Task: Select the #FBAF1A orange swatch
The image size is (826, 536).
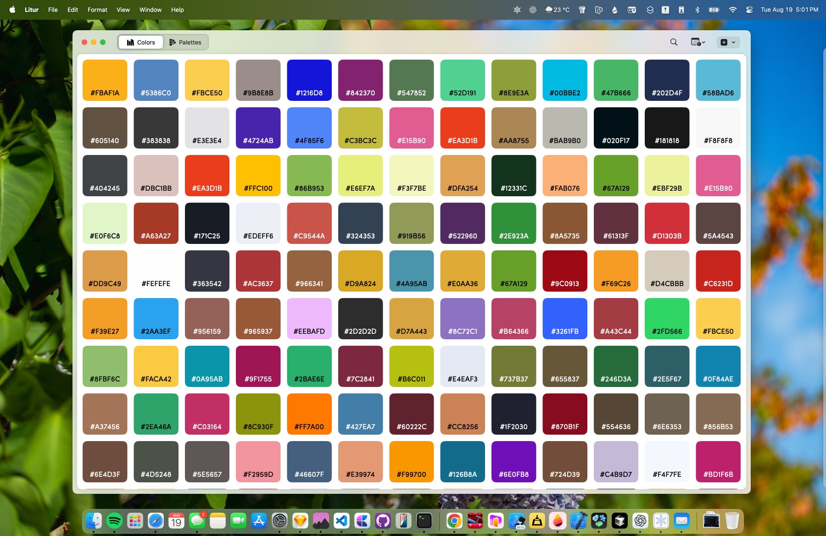Action: pyautogui.click(x=105, y=80)
